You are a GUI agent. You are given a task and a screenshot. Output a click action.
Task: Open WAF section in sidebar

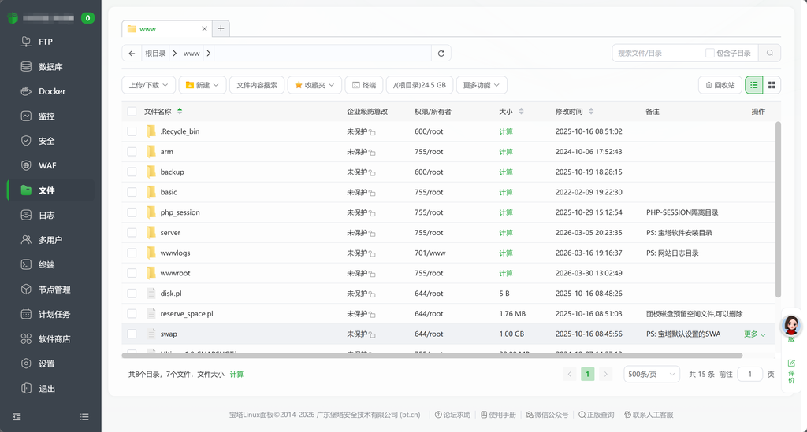(47, 165)
